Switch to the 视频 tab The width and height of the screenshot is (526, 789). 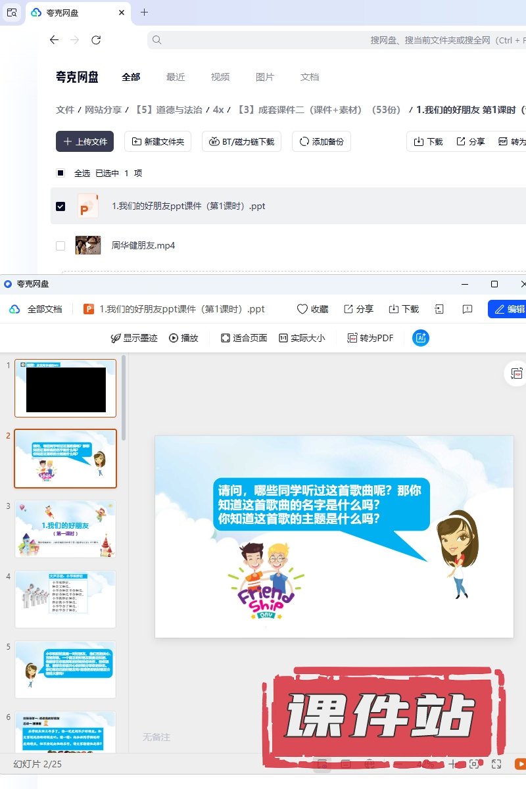click(220, 77)
